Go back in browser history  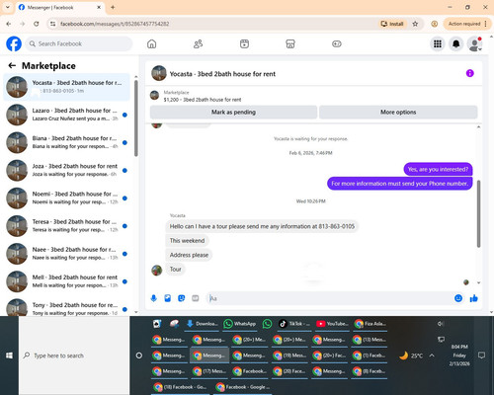(x=9, y=24)
